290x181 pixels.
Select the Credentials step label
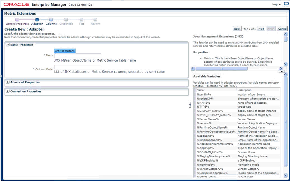tap(66, 24)
